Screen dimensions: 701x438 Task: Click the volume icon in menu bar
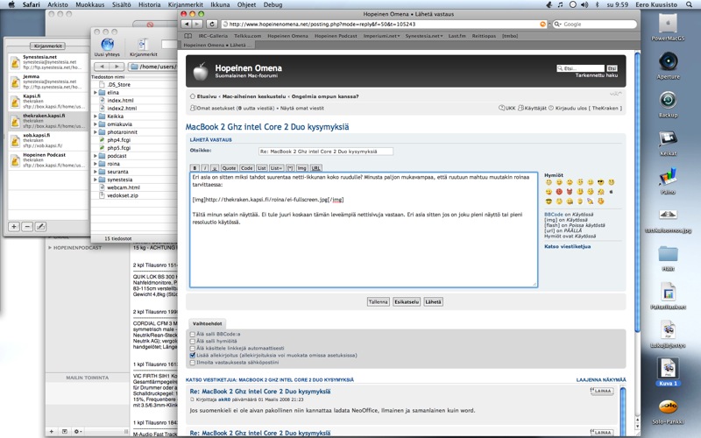[584, 4]
